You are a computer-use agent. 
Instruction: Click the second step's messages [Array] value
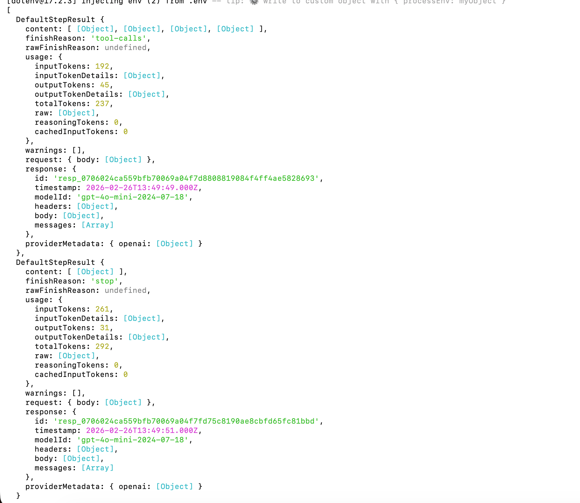click(x=98, y=468)
